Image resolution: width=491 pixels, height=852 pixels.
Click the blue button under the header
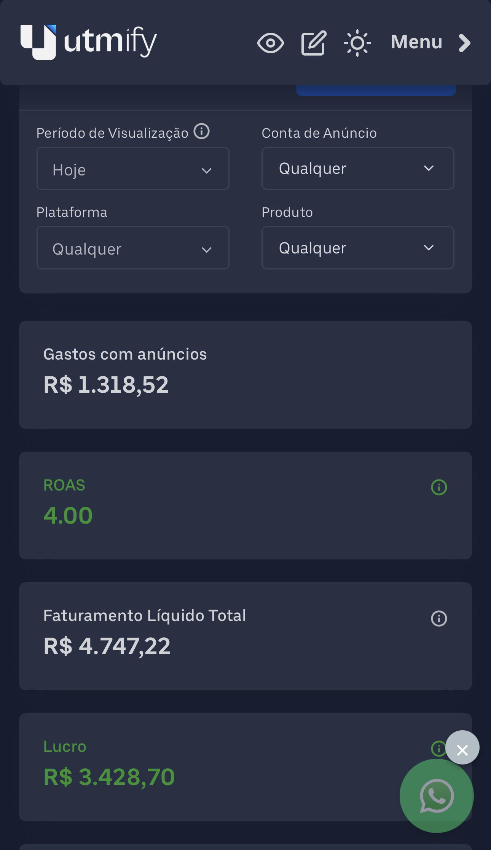(376, 91)
